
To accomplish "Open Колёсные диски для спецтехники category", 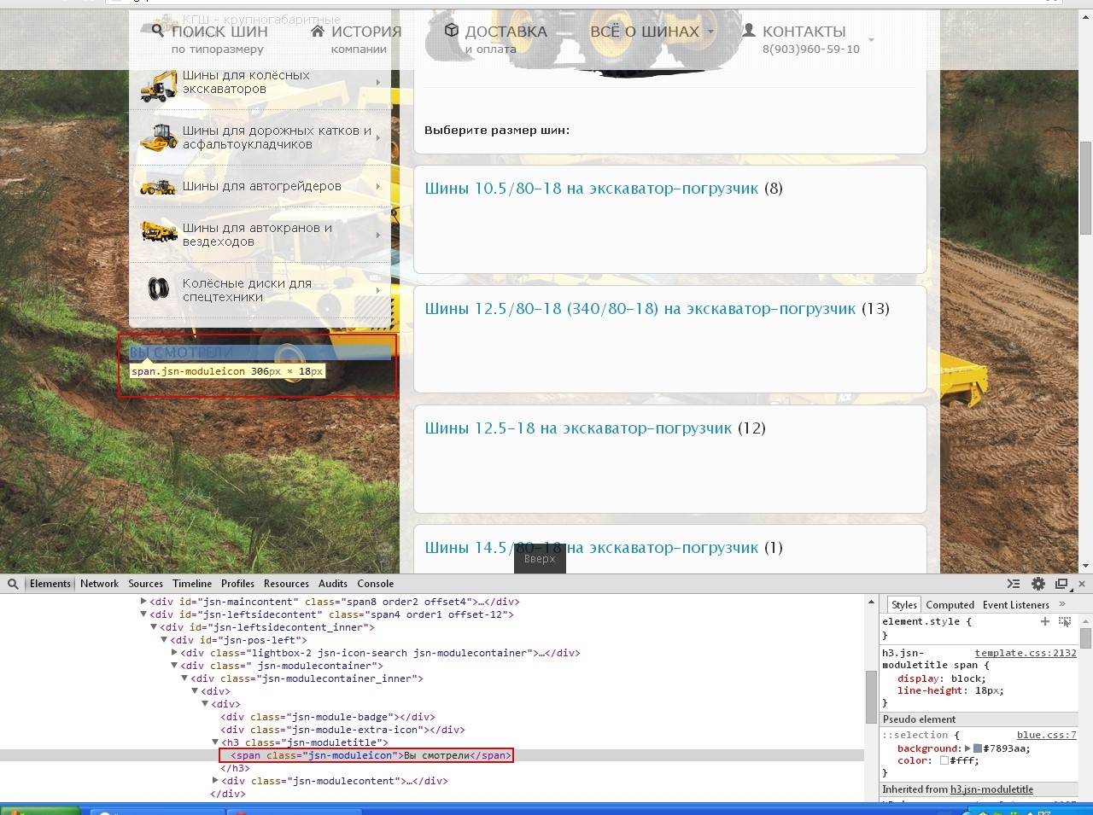I will 260,290.
